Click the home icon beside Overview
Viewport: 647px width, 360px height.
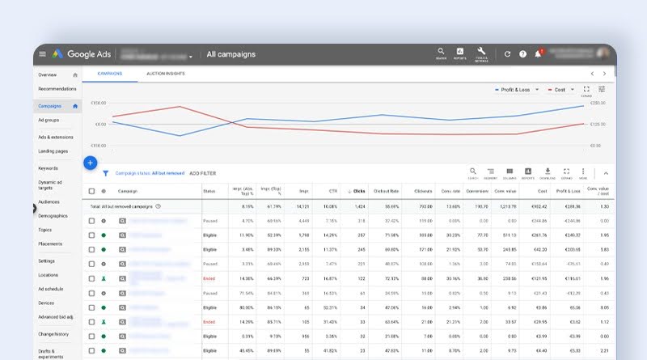pyautogui.click(x=75, y=75)
